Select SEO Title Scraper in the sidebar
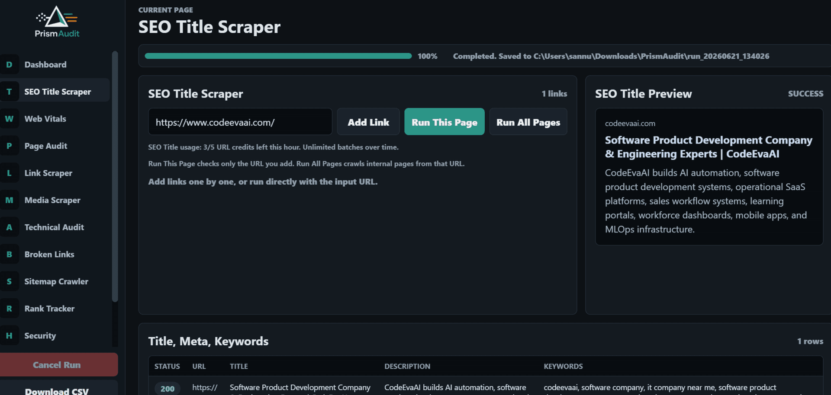Screen dimensions: 831x395 [55, 92]
